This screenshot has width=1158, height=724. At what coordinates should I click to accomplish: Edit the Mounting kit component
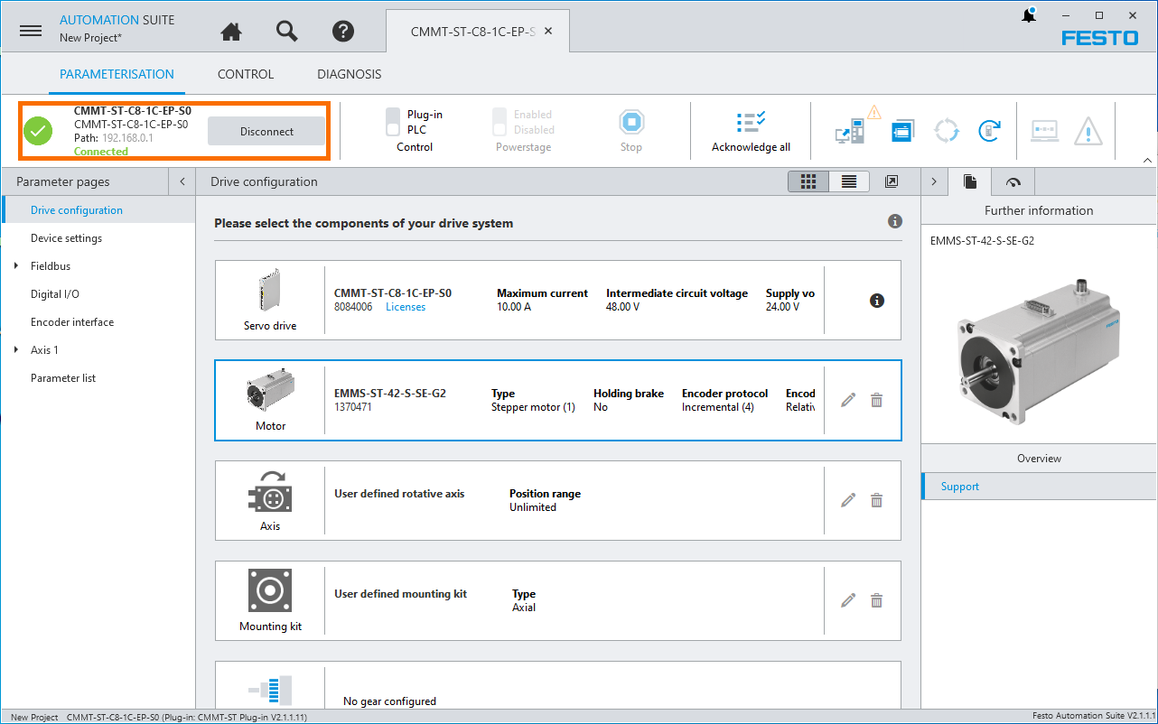[x=847, y=600]
